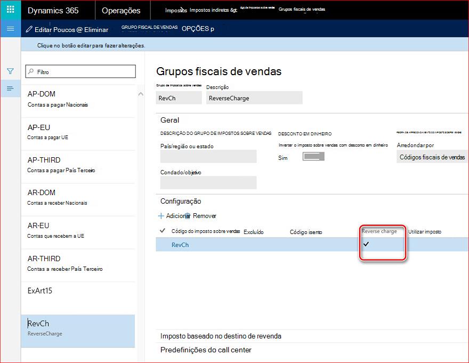This screenshot has height=363, width=469.
Task: Click the RevCh group code field
Action: pyautogui.click(x=179, y=98)
